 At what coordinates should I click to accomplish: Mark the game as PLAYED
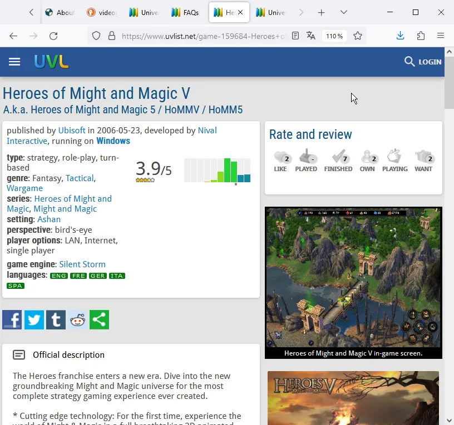tap(307, 157)
